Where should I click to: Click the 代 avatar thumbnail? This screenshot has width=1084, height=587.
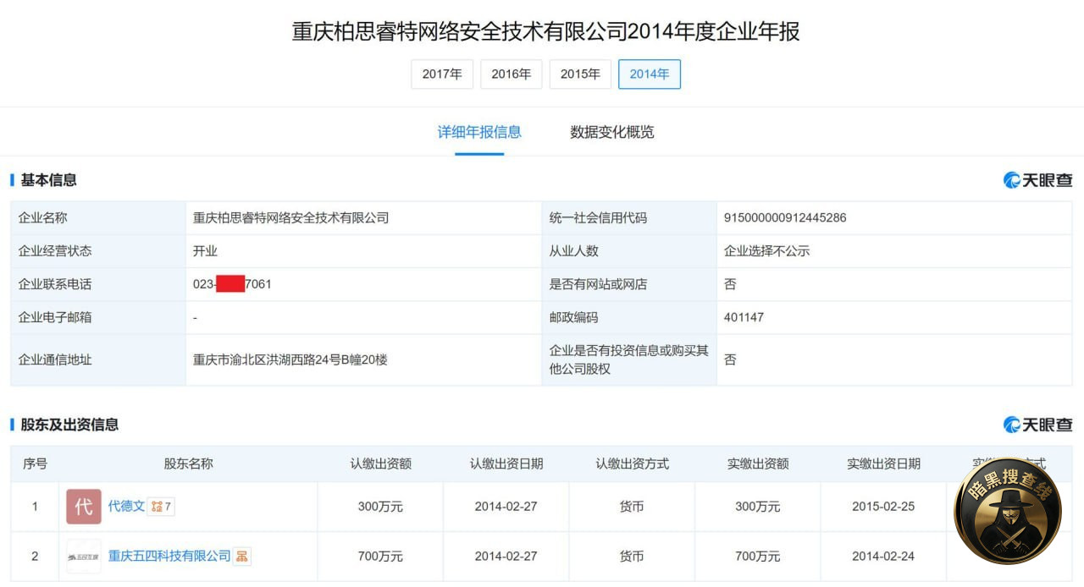[x=84, y=507]
